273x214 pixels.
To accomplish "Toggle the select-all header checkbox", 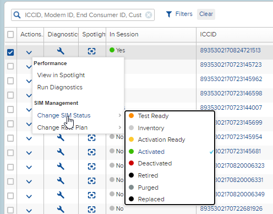I will pos(10,34).
